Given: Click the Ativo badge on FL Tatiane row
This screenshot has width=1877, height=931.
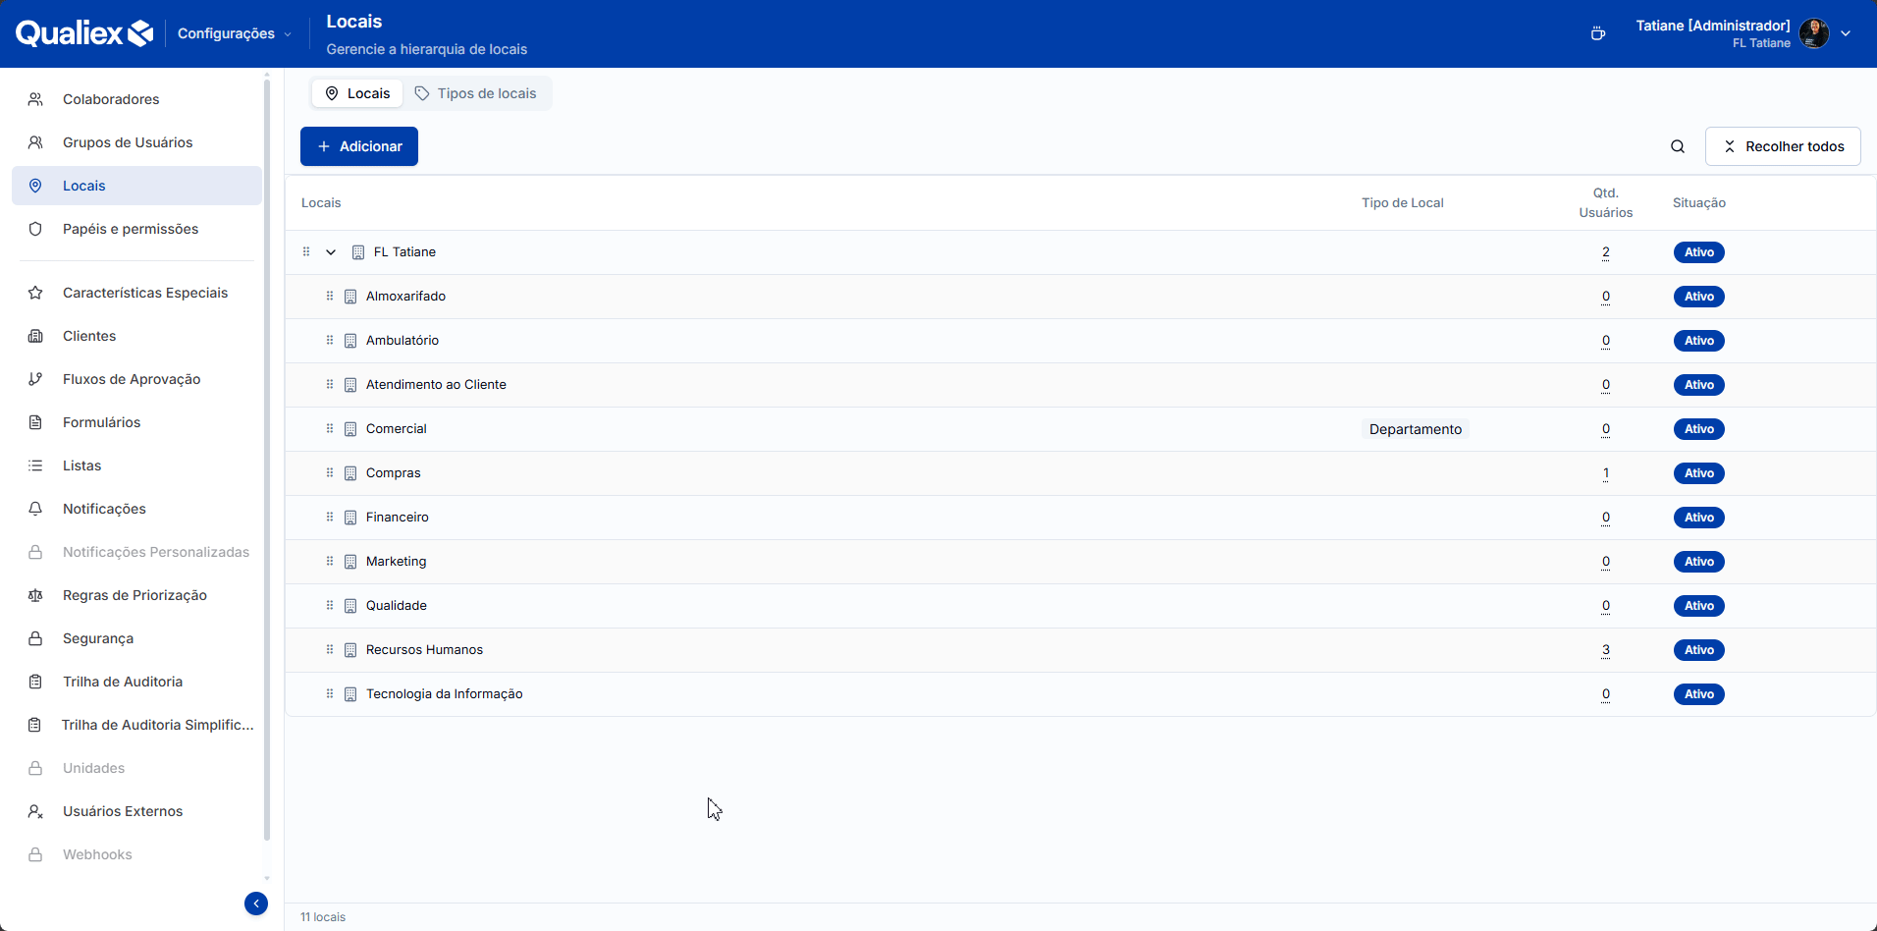Looking at the screenshot, I should point(1699,252).
